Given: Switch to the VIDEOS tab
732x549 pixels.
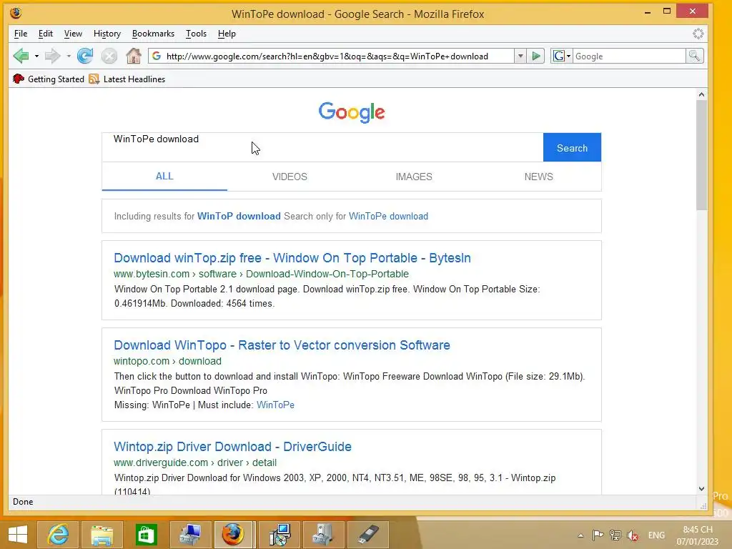Looking at the screenshot, I should (x=290, y=177).
